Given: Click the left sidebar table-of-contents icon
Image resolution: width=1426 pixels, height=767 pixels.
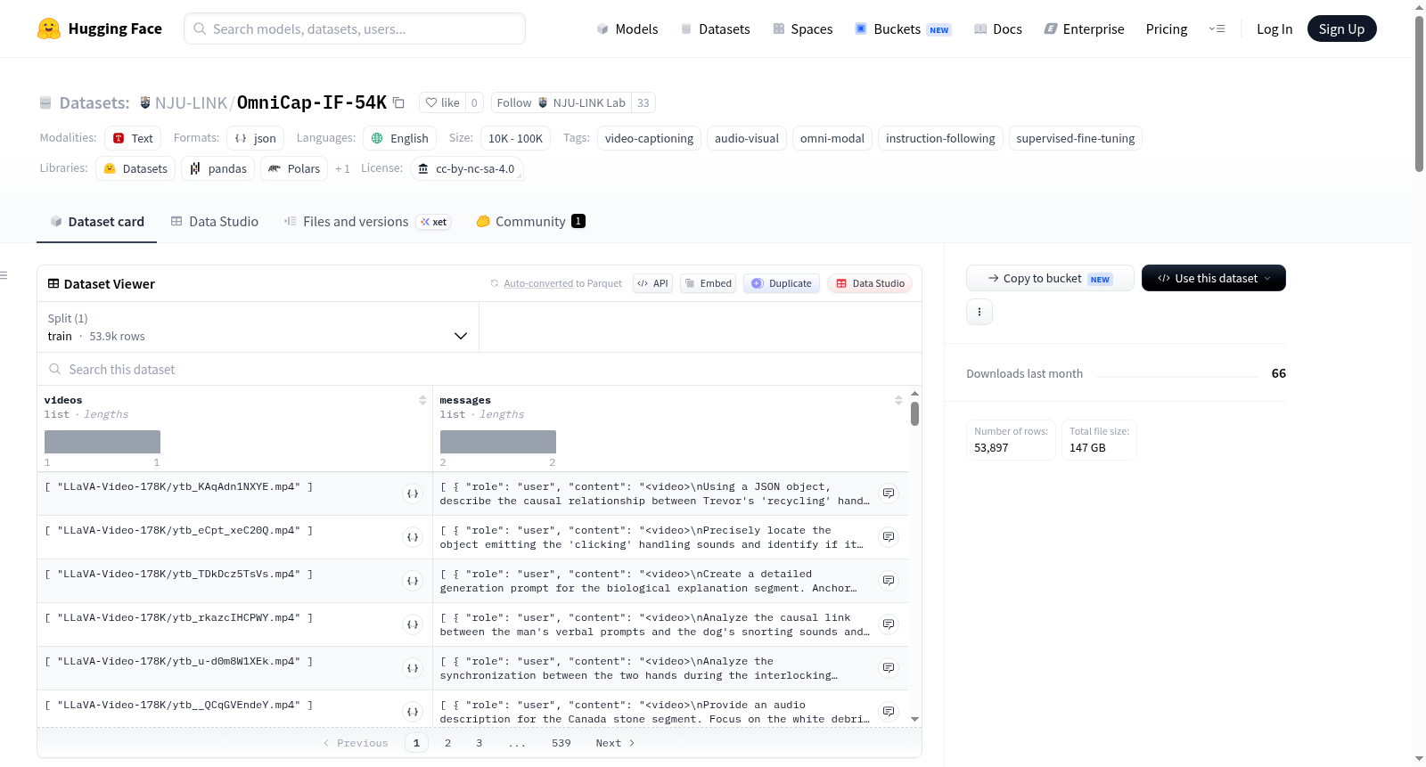Looking at the screenshot, I should point(4,275).
